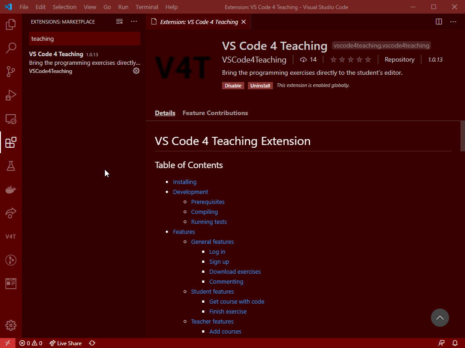Disable the VS Code 4 Teaching extension
The width and height of the screenshot is (465, 348).
(x=233, y=86)
